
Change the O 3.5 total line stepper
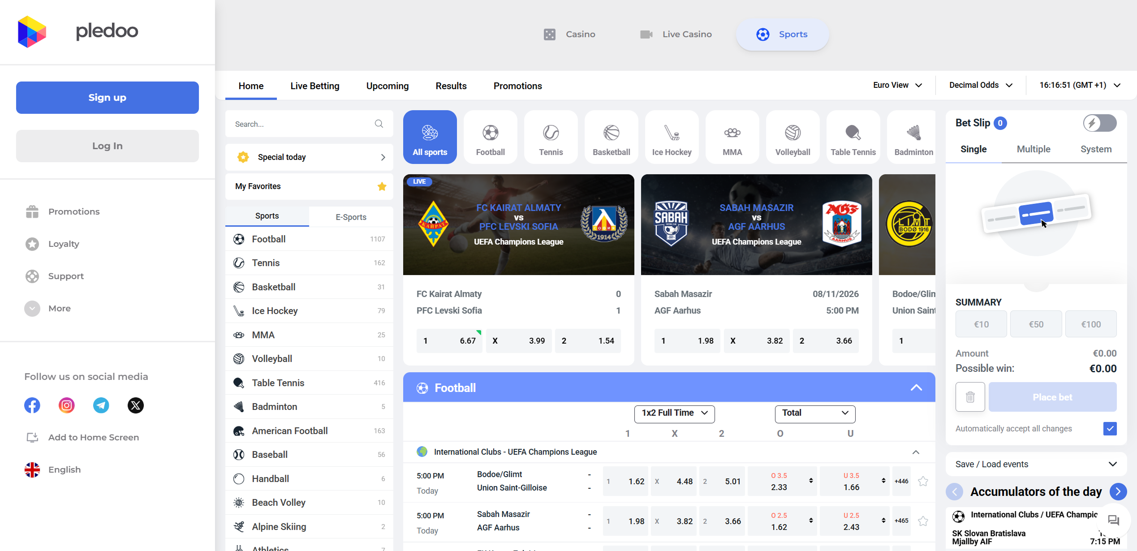(x=811, y=481)
